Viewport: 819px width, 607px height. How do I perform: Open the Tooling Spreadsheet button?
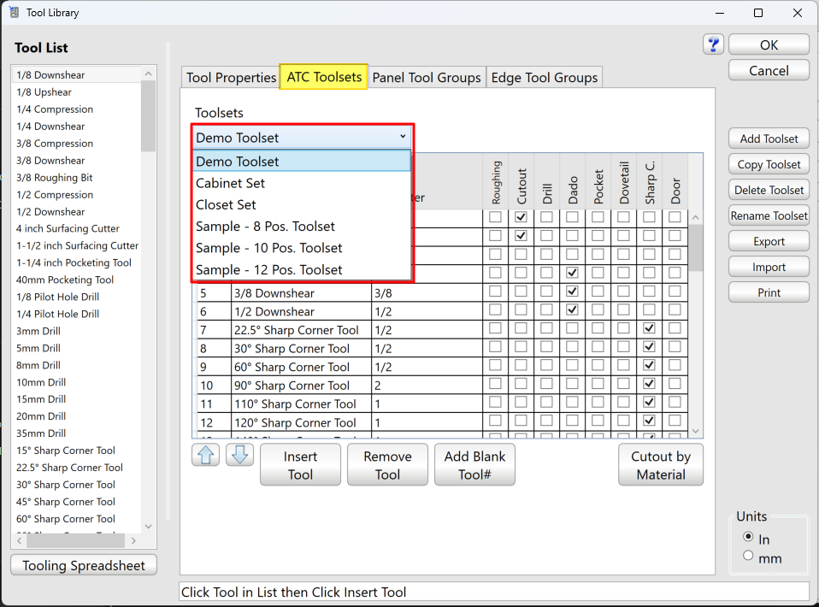point(84,565)
